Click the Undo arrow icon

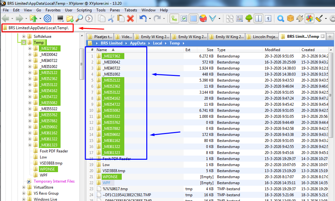tap(143, 19)
